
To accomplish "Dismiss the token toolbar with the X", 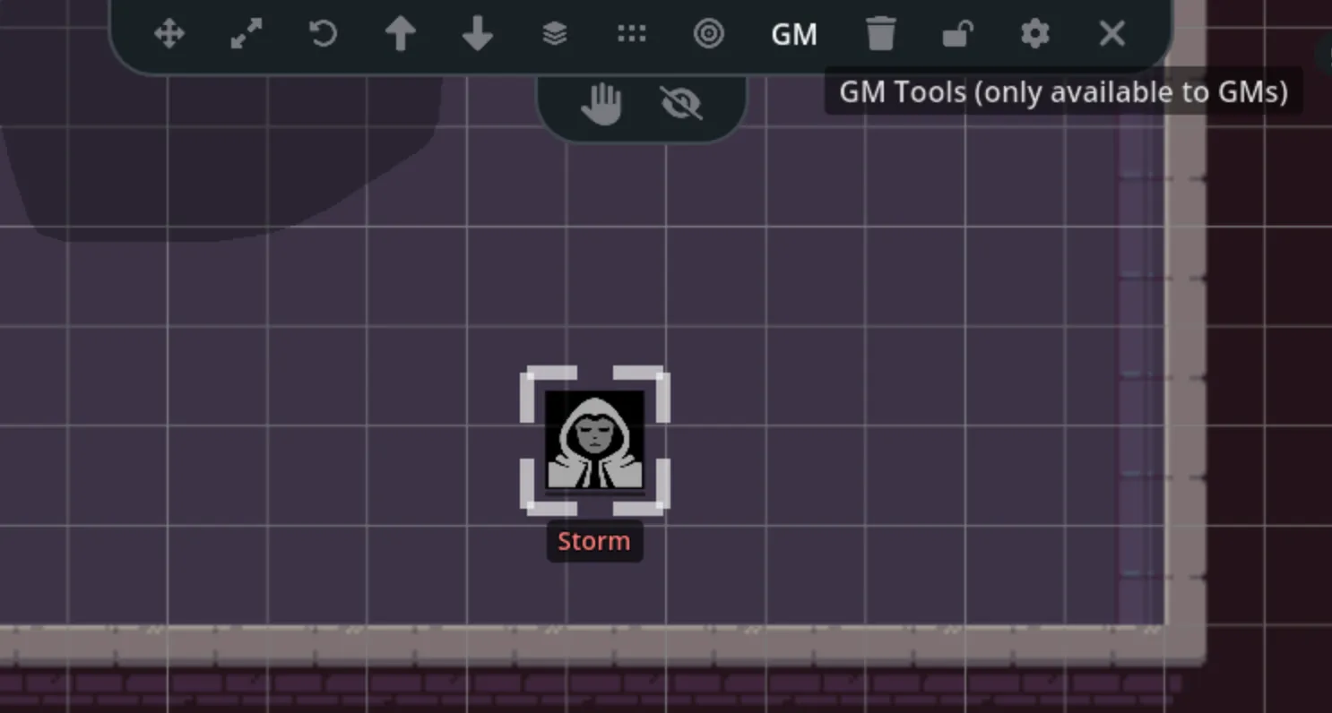I will (1111, 34).
